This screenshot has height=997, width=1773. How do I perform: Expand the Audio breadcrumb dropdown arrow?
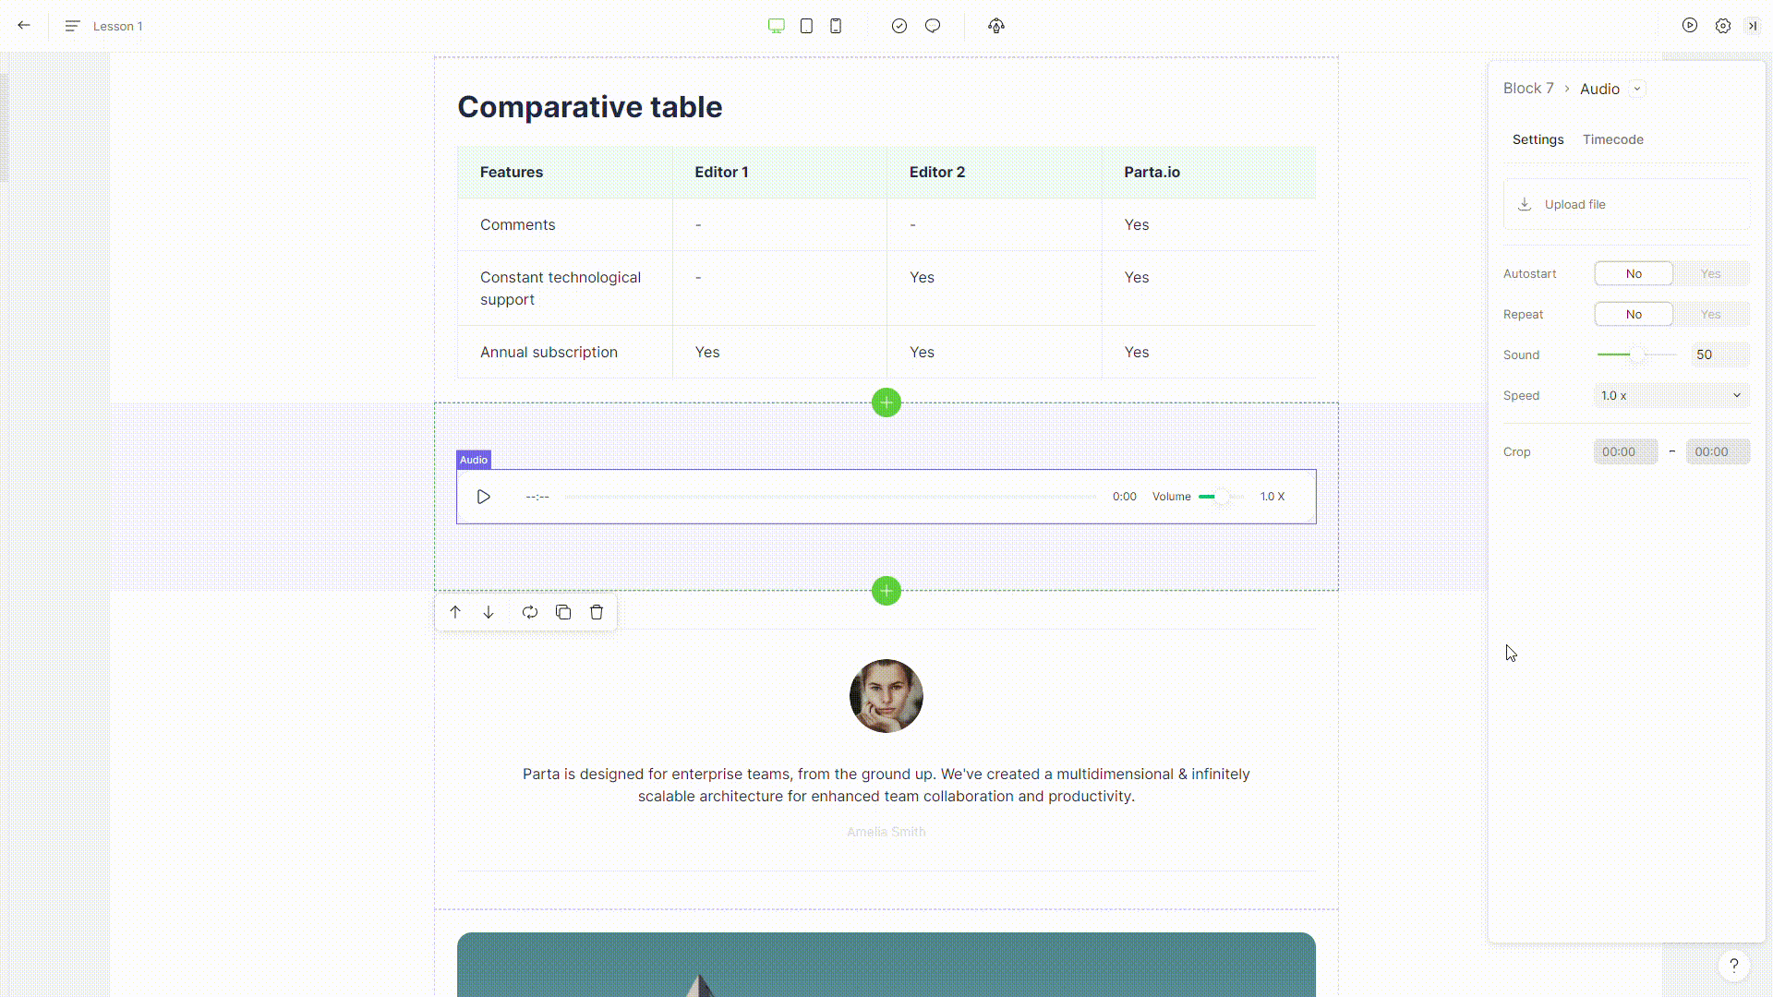coord(1637,89)
